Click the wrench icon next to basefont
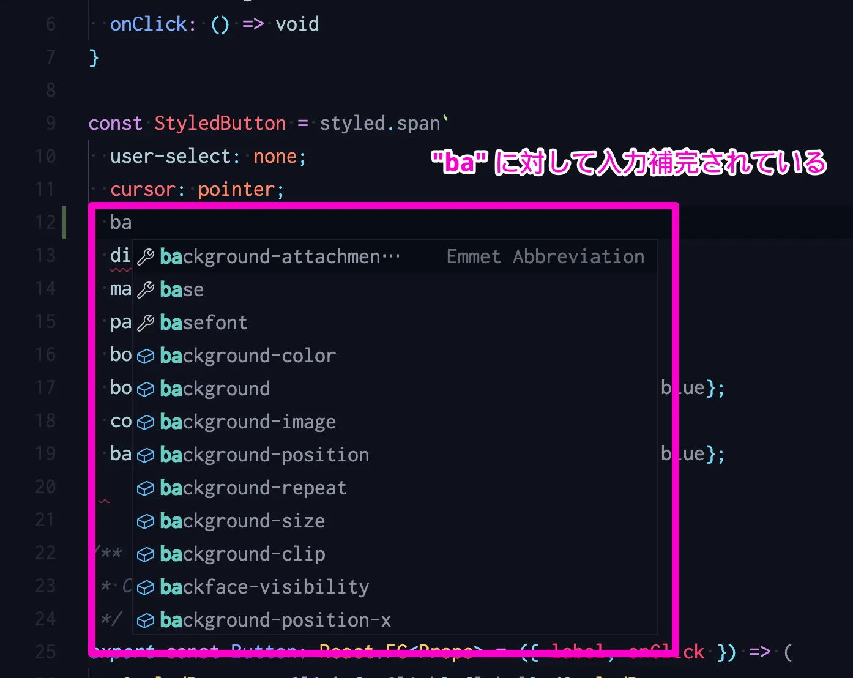This screenshot has width=853, height=678. tap(146, 323)
